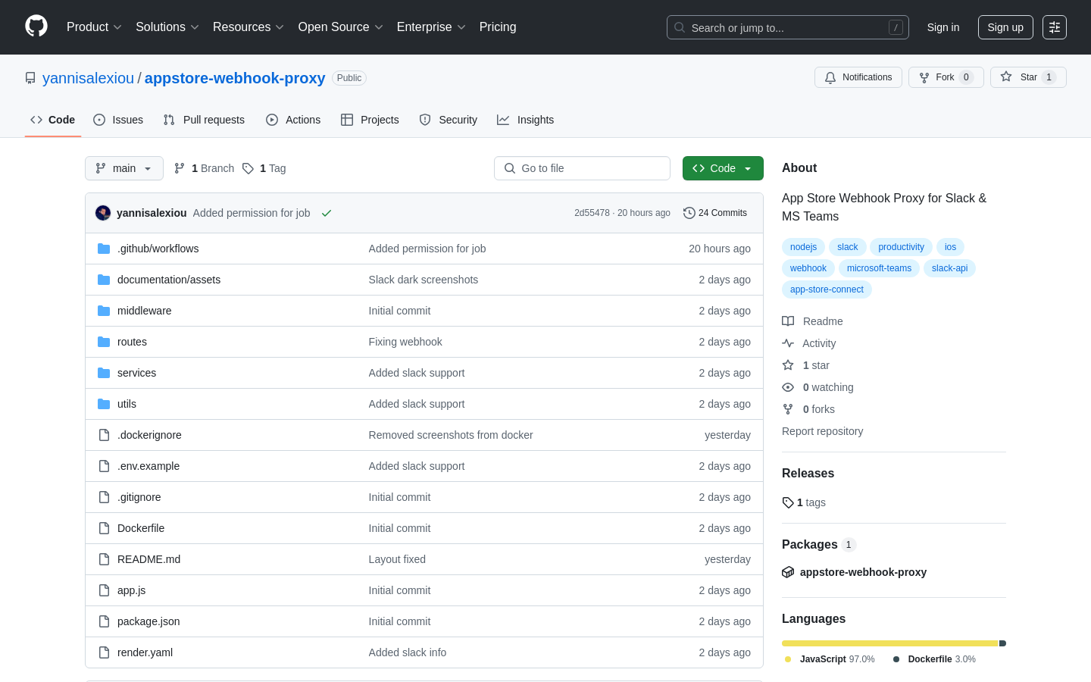
Task: View the commit status green checkmark
Action: [327, 213]
